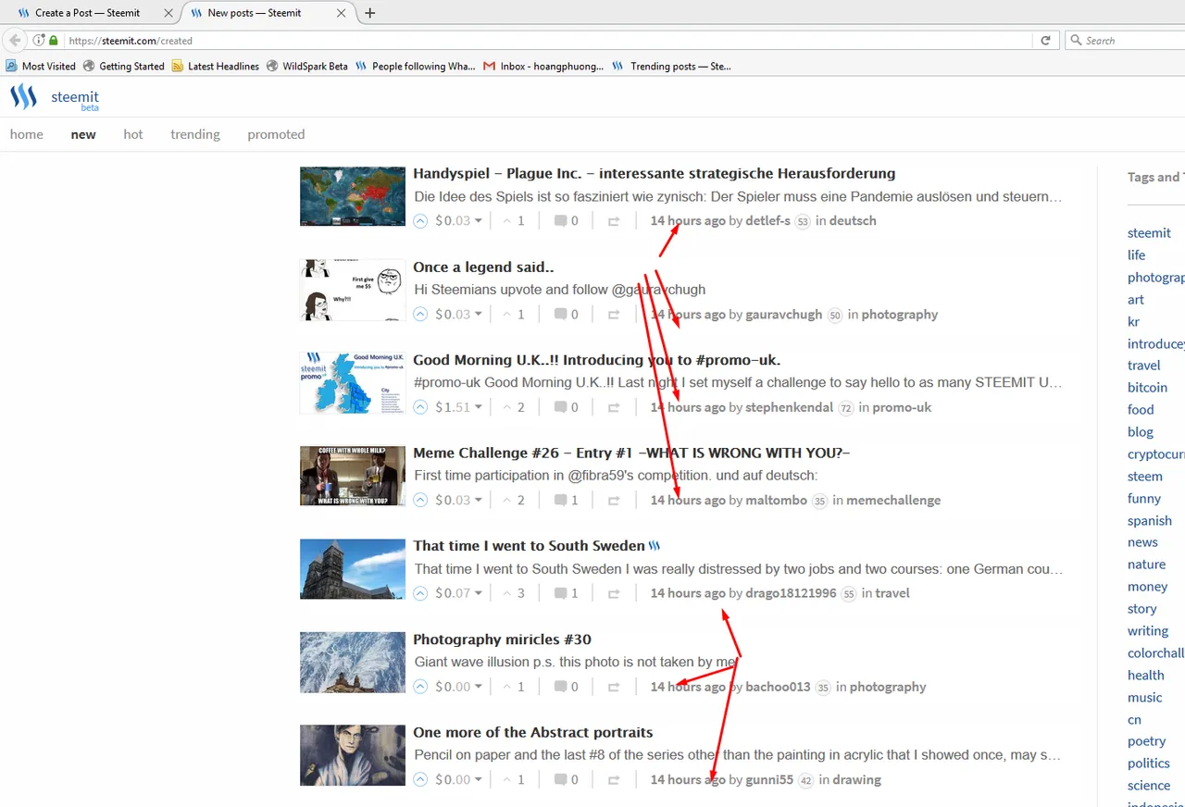Show voters list on South Sweden post
Screen dimensions: 1185x807
(514, 593)
